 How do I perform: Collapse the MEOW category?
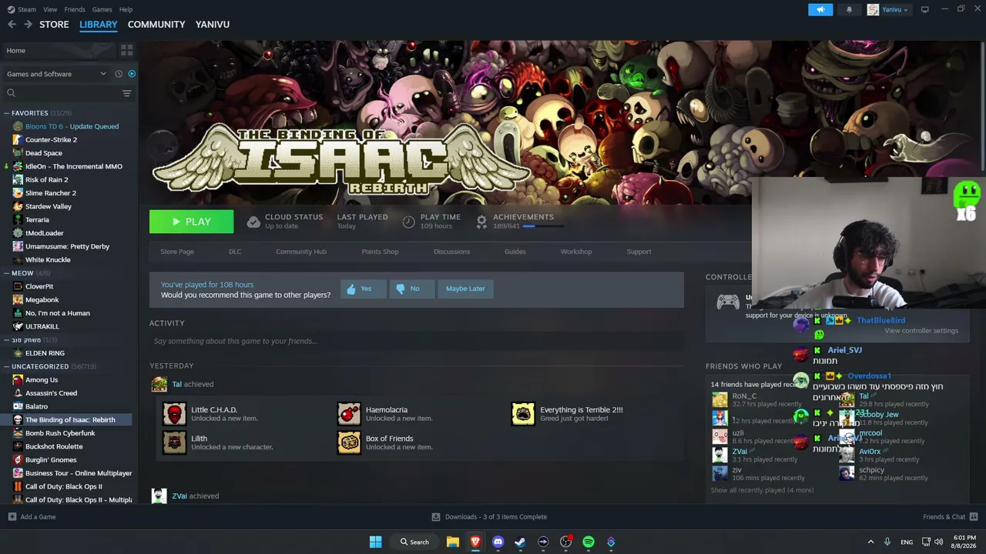7,273
